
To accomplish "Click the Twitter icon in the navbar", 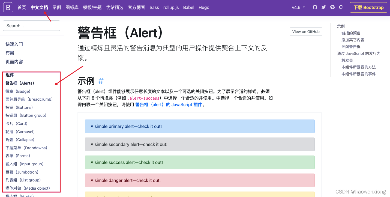I will [x=323, y=7].
